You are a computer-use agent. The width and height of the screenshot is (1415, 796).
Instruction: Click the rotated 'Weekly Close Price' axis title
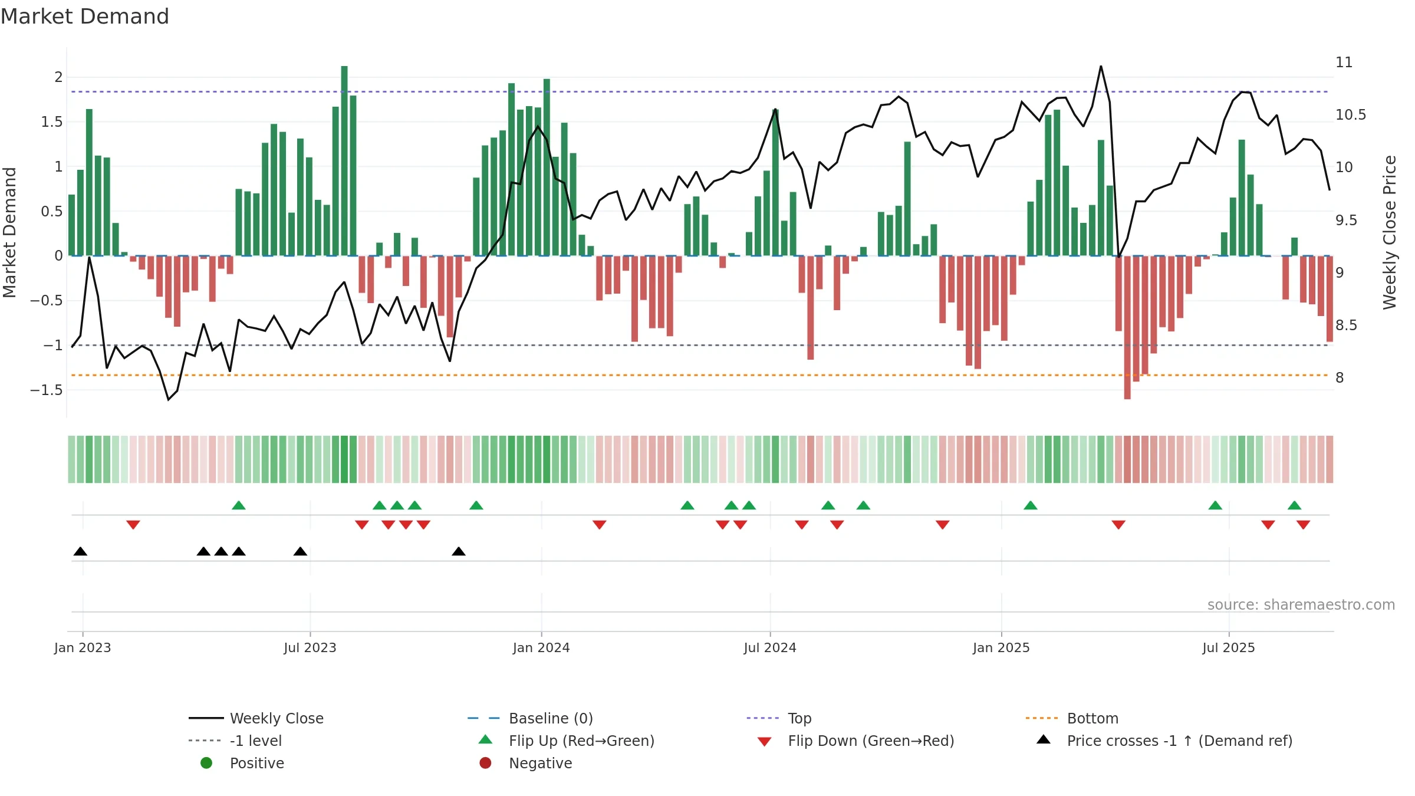point(1390,232)
